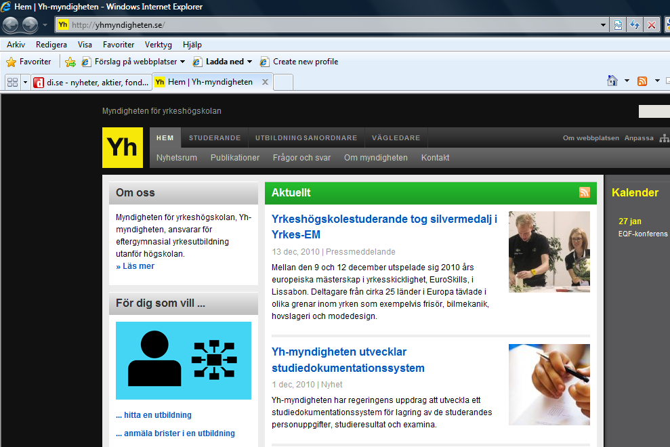Follow the Läs mer link
Image resolution: width=670 pixels, height=447 pixels.
135,265
